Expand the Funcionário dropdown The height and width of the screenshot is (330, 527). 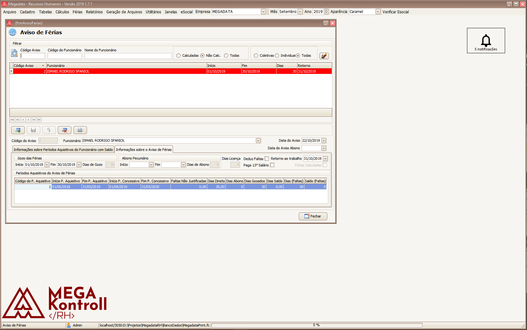pos(258,141)
